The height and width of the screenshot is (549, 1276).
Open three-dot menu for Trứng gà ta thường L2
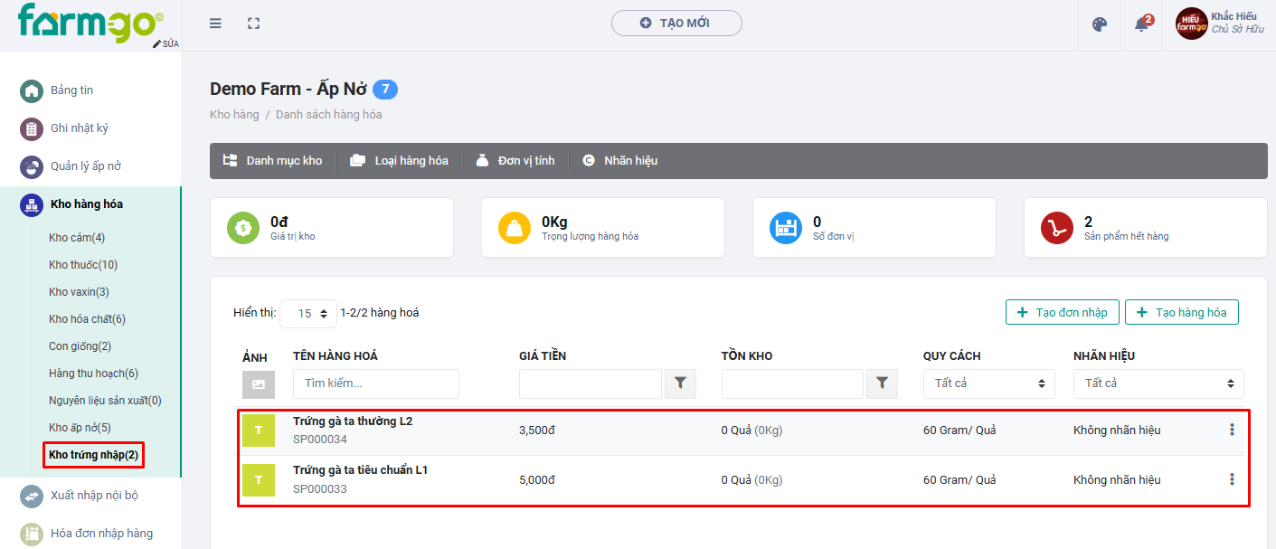(1232, 430)
